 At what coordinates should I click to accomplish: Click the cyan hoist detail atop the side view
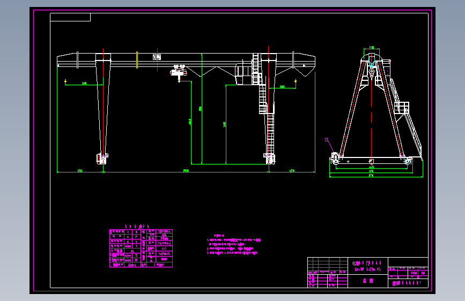[x=372, y=61]
